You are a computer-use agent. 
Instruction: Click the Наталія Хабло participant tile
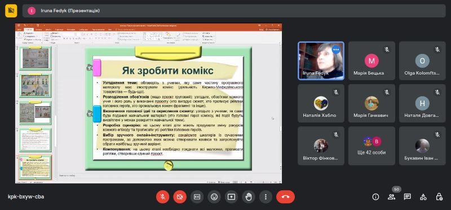click(x=321, y=103)
